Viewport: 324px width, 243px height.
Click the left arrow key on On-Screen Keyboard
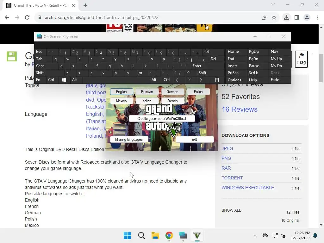click(x=177, y=80)
